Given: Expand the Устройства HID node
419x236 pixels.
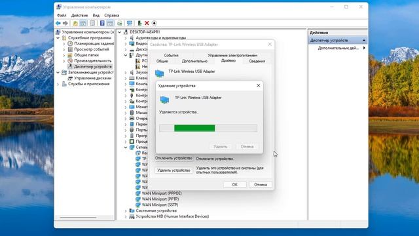Looking at the screenshot, I should [126, 216].
